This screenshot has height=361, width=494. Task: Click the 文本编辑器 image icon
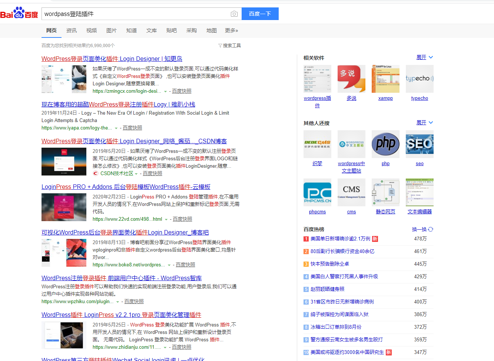coord(420,192)
